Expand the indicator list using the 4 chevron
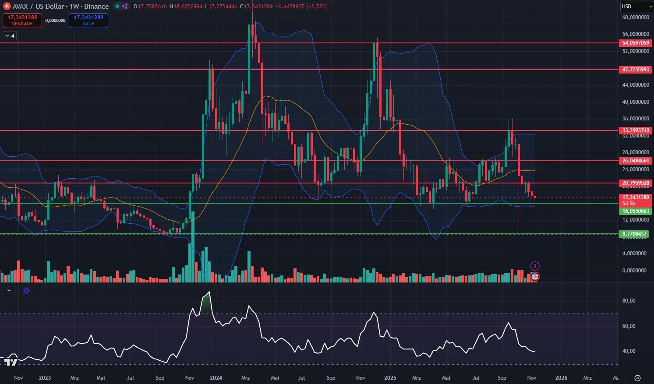Screen dimensions: 654x384 coord(9,35)
